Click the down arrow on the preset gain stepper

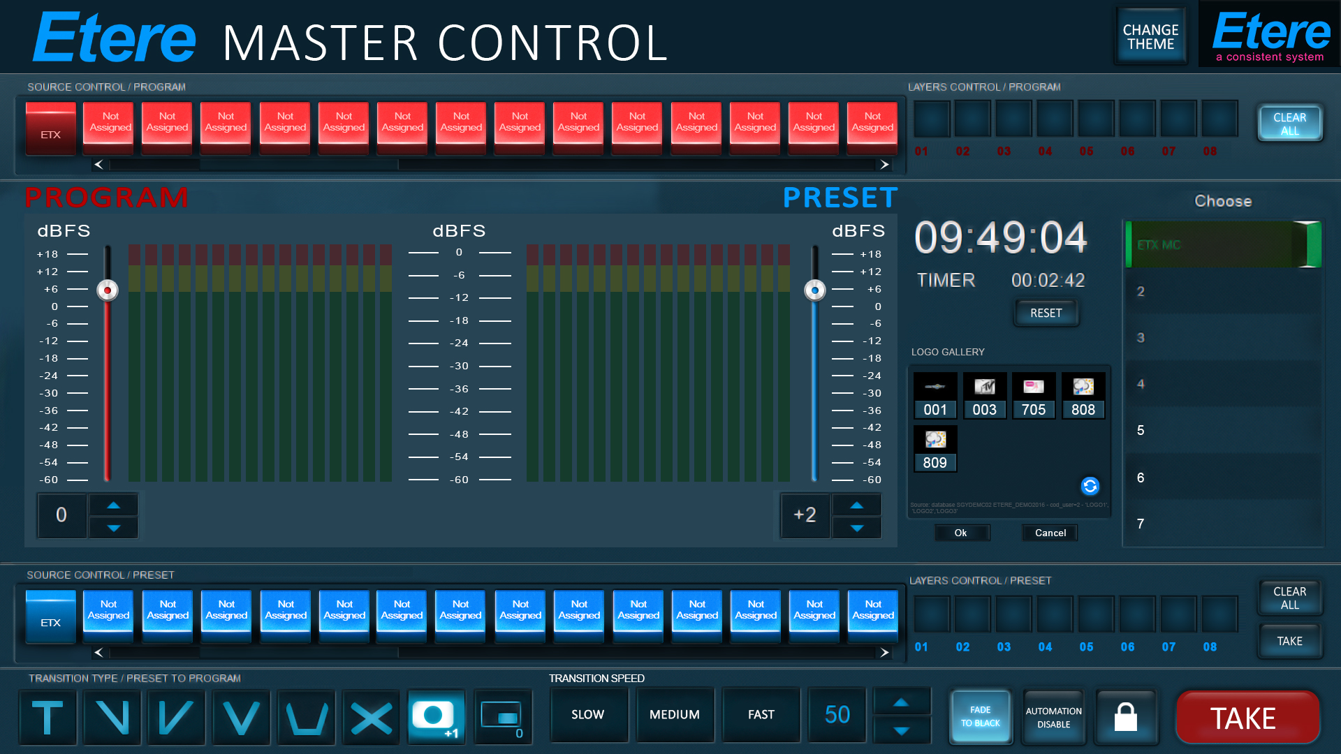pos(856,527)
